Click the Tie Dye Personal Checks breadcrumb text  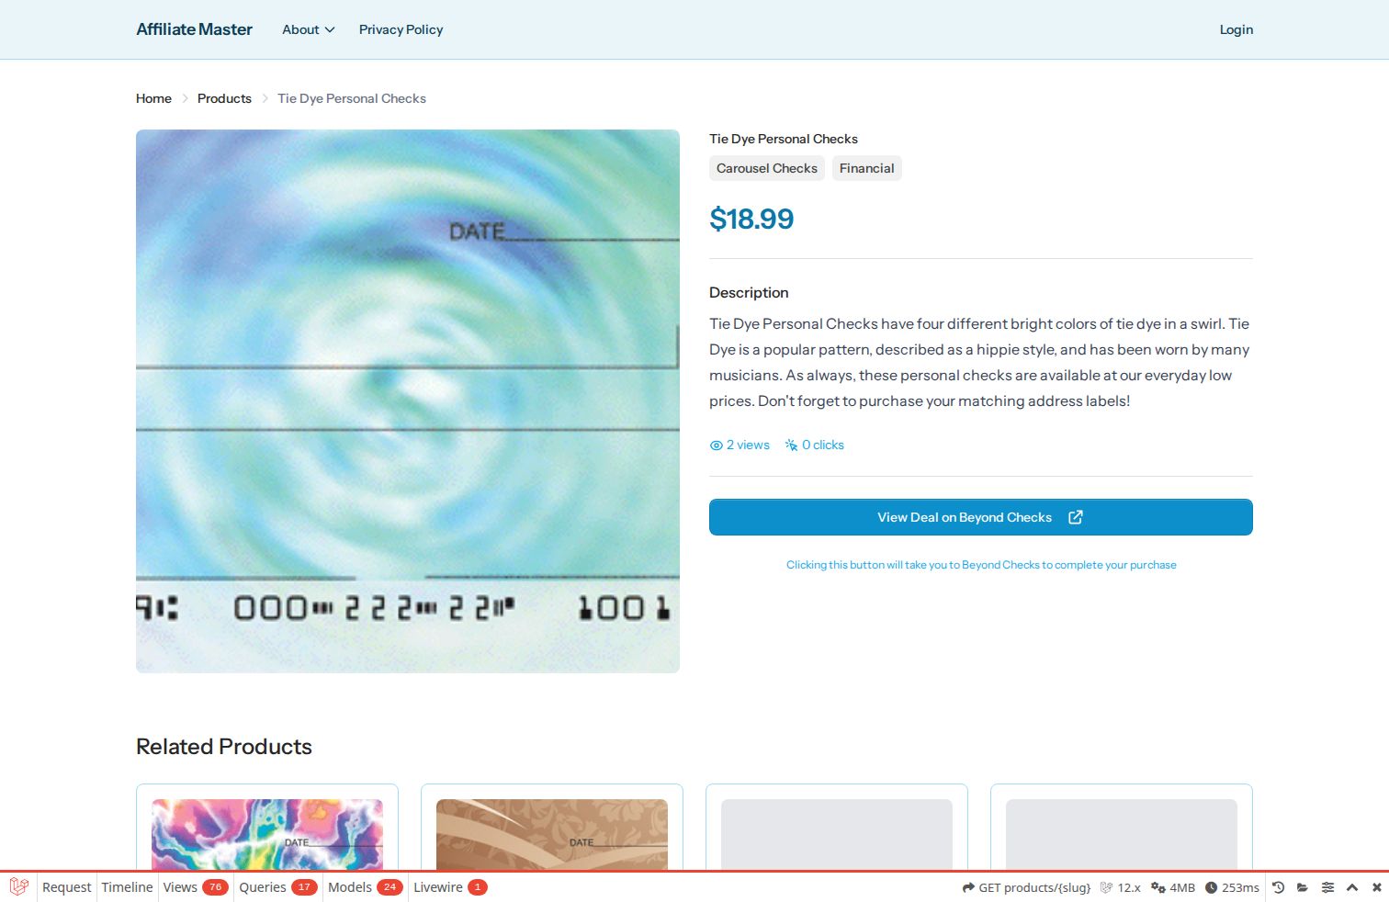352,98
